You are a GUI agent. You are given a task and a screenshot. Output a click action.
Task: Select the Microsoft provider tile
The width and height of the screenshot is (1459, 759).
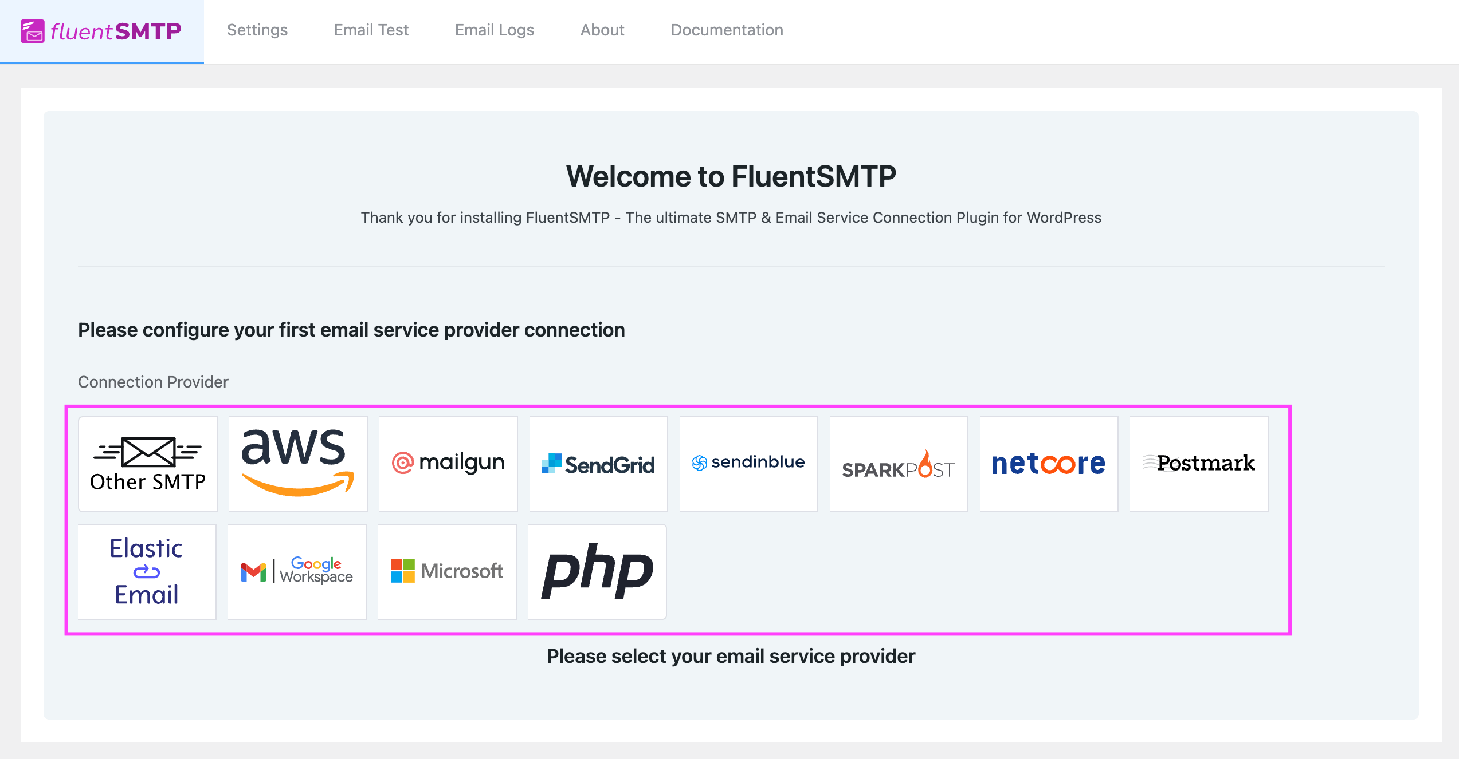(447, 572)
